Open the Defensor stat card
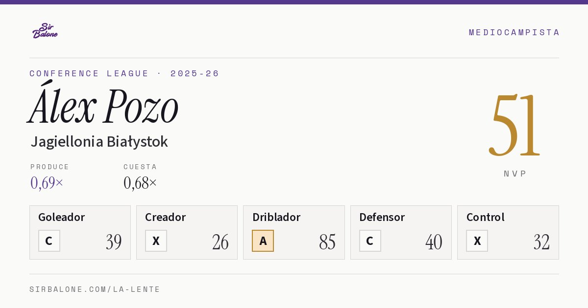This screenshot has height=308, width=588. tap(401, 232)
